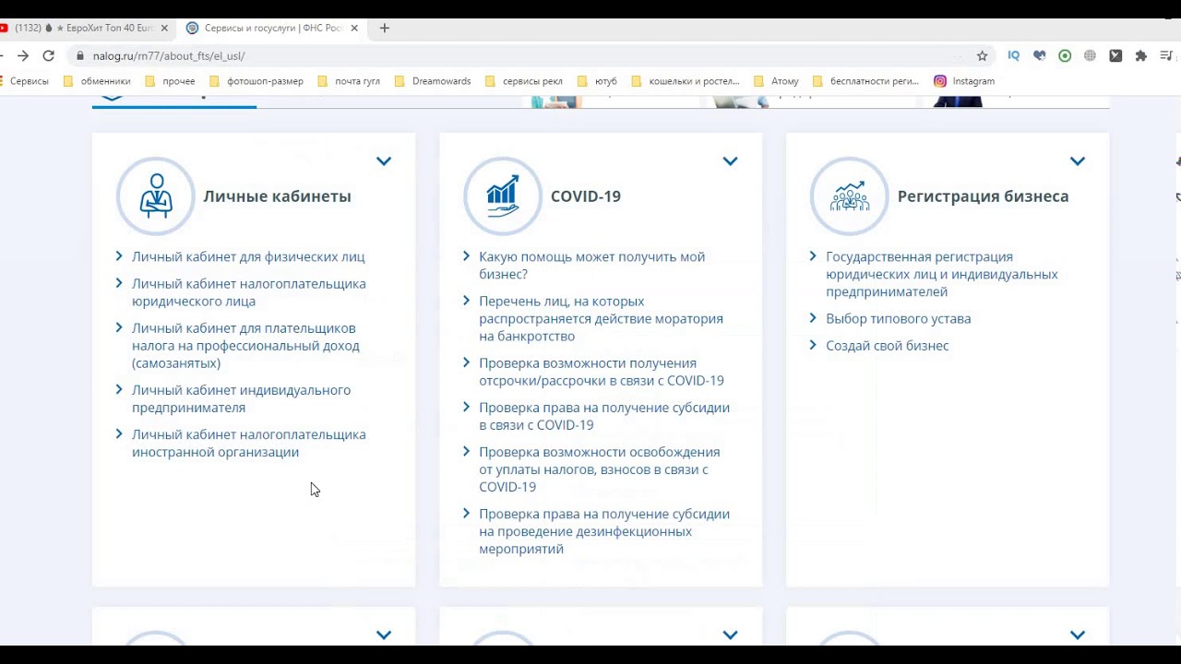
Task: Open the ютуб bookmark folder
Action: [x=596, y=81]
